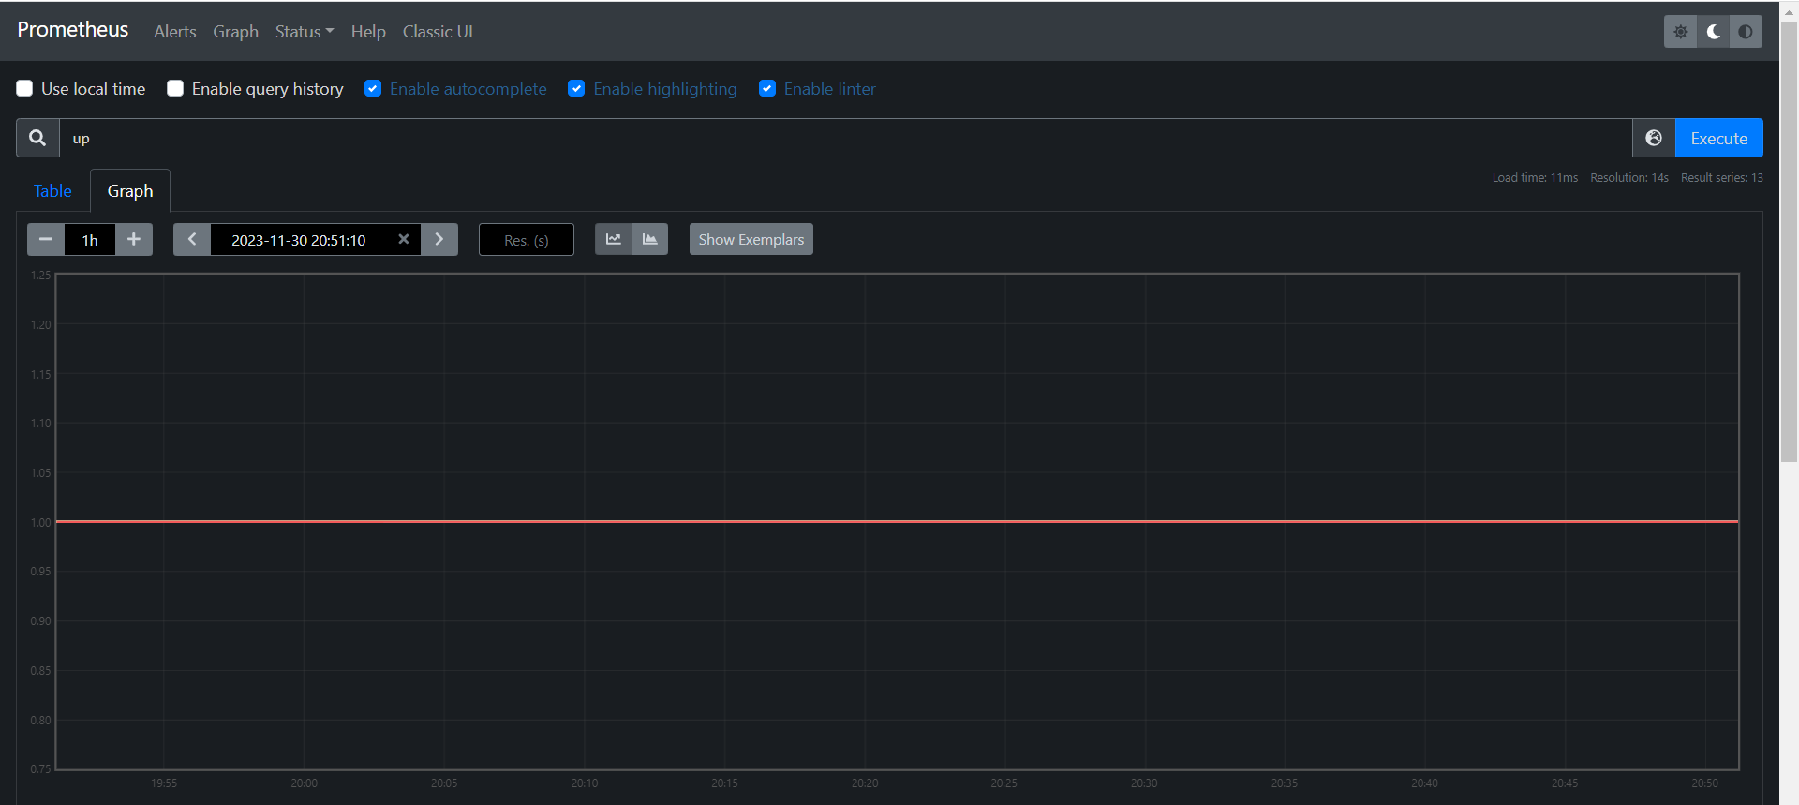Image resolution: width=1799 pixels, height=805 pixels.
Task: Open the Graph nav link
Action: pyautogui.click(x=235, y=31)
